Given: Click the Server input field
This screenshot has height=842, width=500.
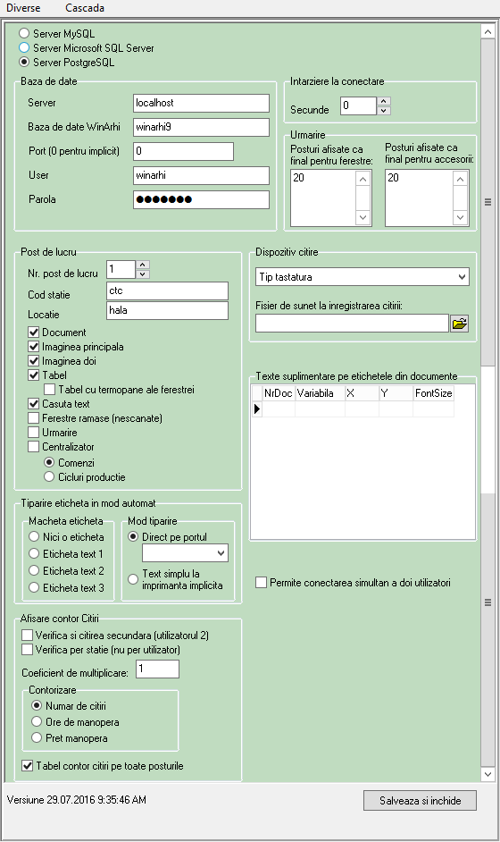Looking at the screenshot, I should tap(201, 103).
